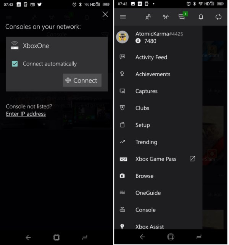The image size is (229, 245).
Task: Open Clubs menu item
Action: click(158, 108)
